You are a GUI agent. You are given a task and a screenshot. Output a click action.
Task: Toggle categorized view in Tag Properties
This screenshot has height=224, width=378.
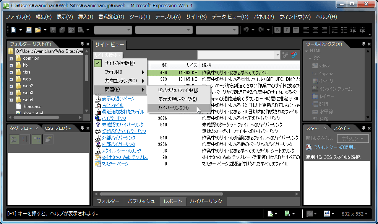(x=14, y=139)
